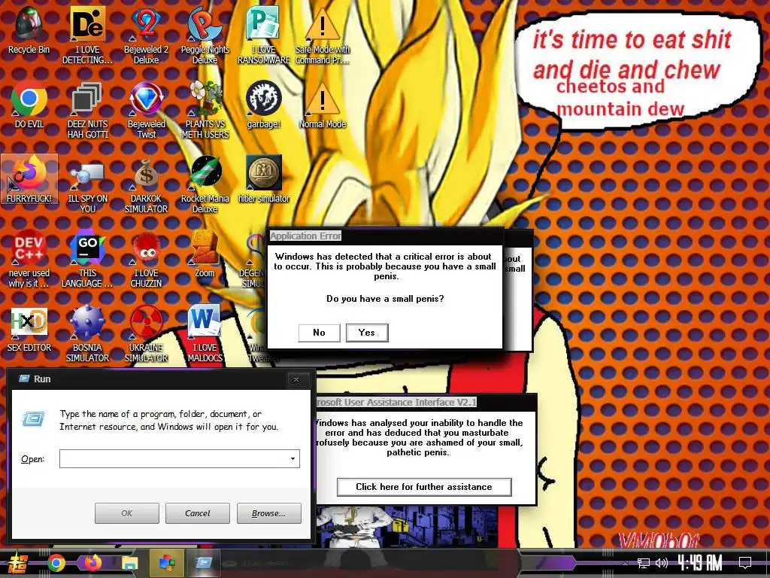Launch Bejeweled 2 Deluxe shortcut
The image size is (770, 578).
click(146, 35)
